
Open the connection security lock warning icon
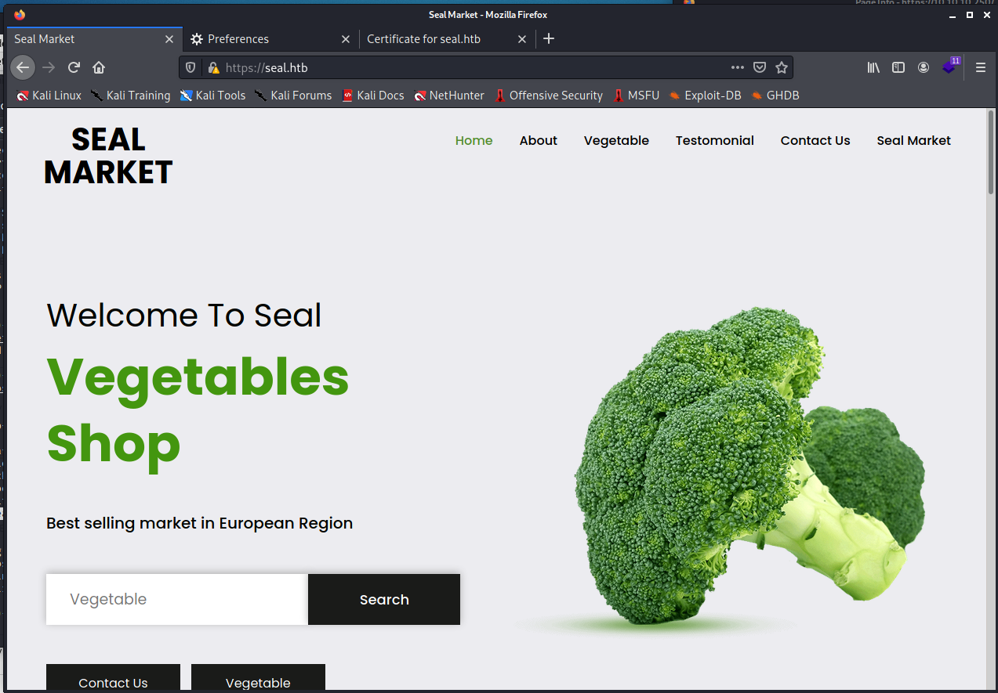pyautogui.click(x=213, y=68)
